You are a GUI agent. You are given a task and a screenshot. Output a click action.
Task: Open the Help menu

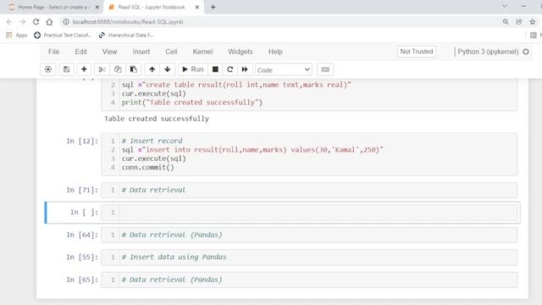[x=275, y=52]
